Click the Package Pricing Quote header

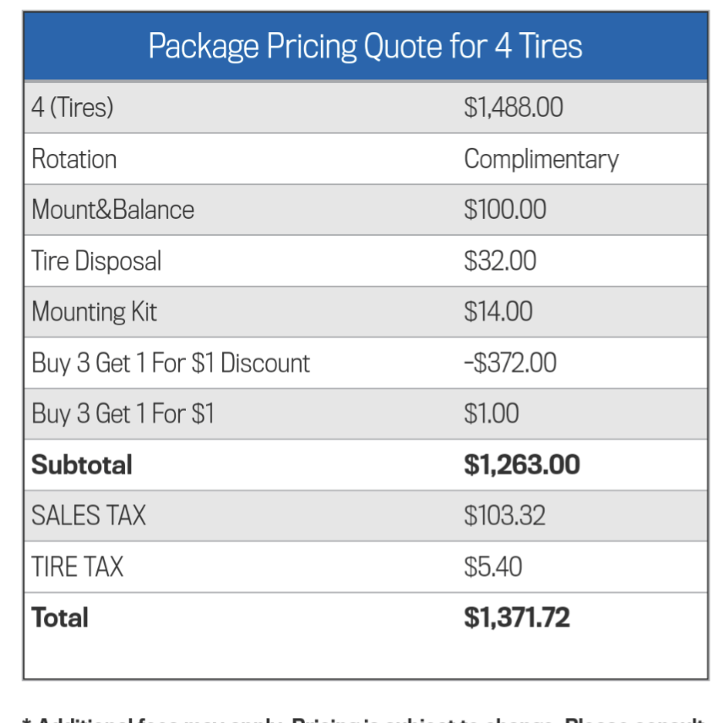tap(365, 47)
